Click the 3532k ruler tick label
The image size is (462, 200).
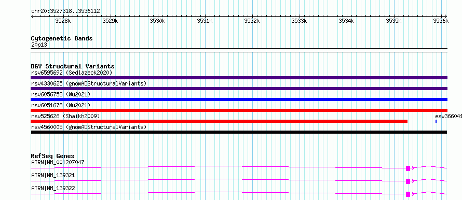[x=252, y=21]
